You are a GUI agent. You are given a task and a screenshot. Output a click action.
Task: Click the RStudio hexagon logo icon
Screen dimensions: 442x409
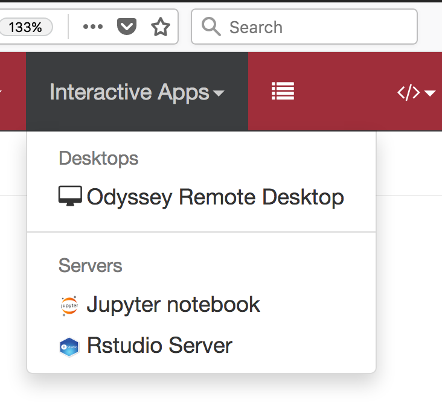(x=69, y=347)
